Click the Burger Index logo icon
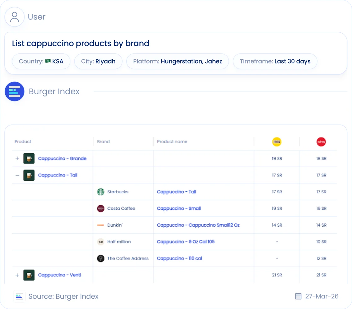 pos(14,91)
